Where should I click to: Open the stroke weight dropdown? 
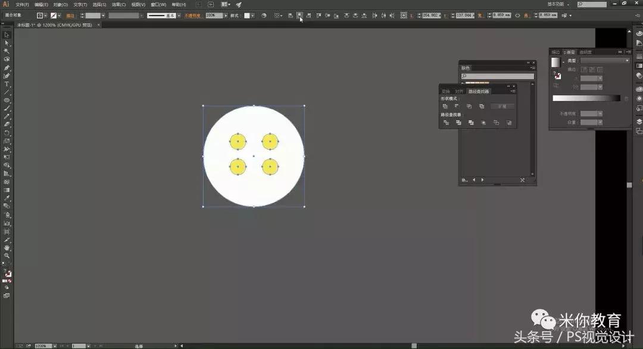[x=103, y=15]
